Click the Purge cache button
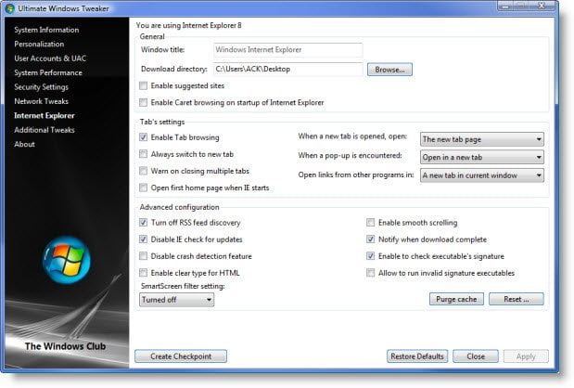This screenshot has height=388, width=574. [x=456, y=299]
